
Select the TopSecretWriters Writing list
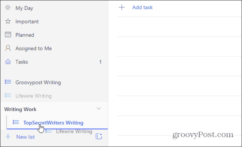(x=57, y=123)
